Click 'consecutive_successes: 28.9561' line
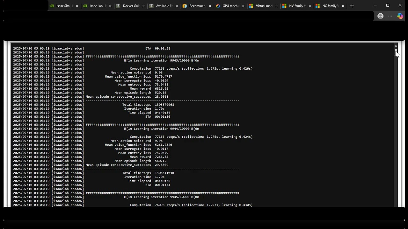The height and width of the screenshot is (229, 408). point(127,97)
